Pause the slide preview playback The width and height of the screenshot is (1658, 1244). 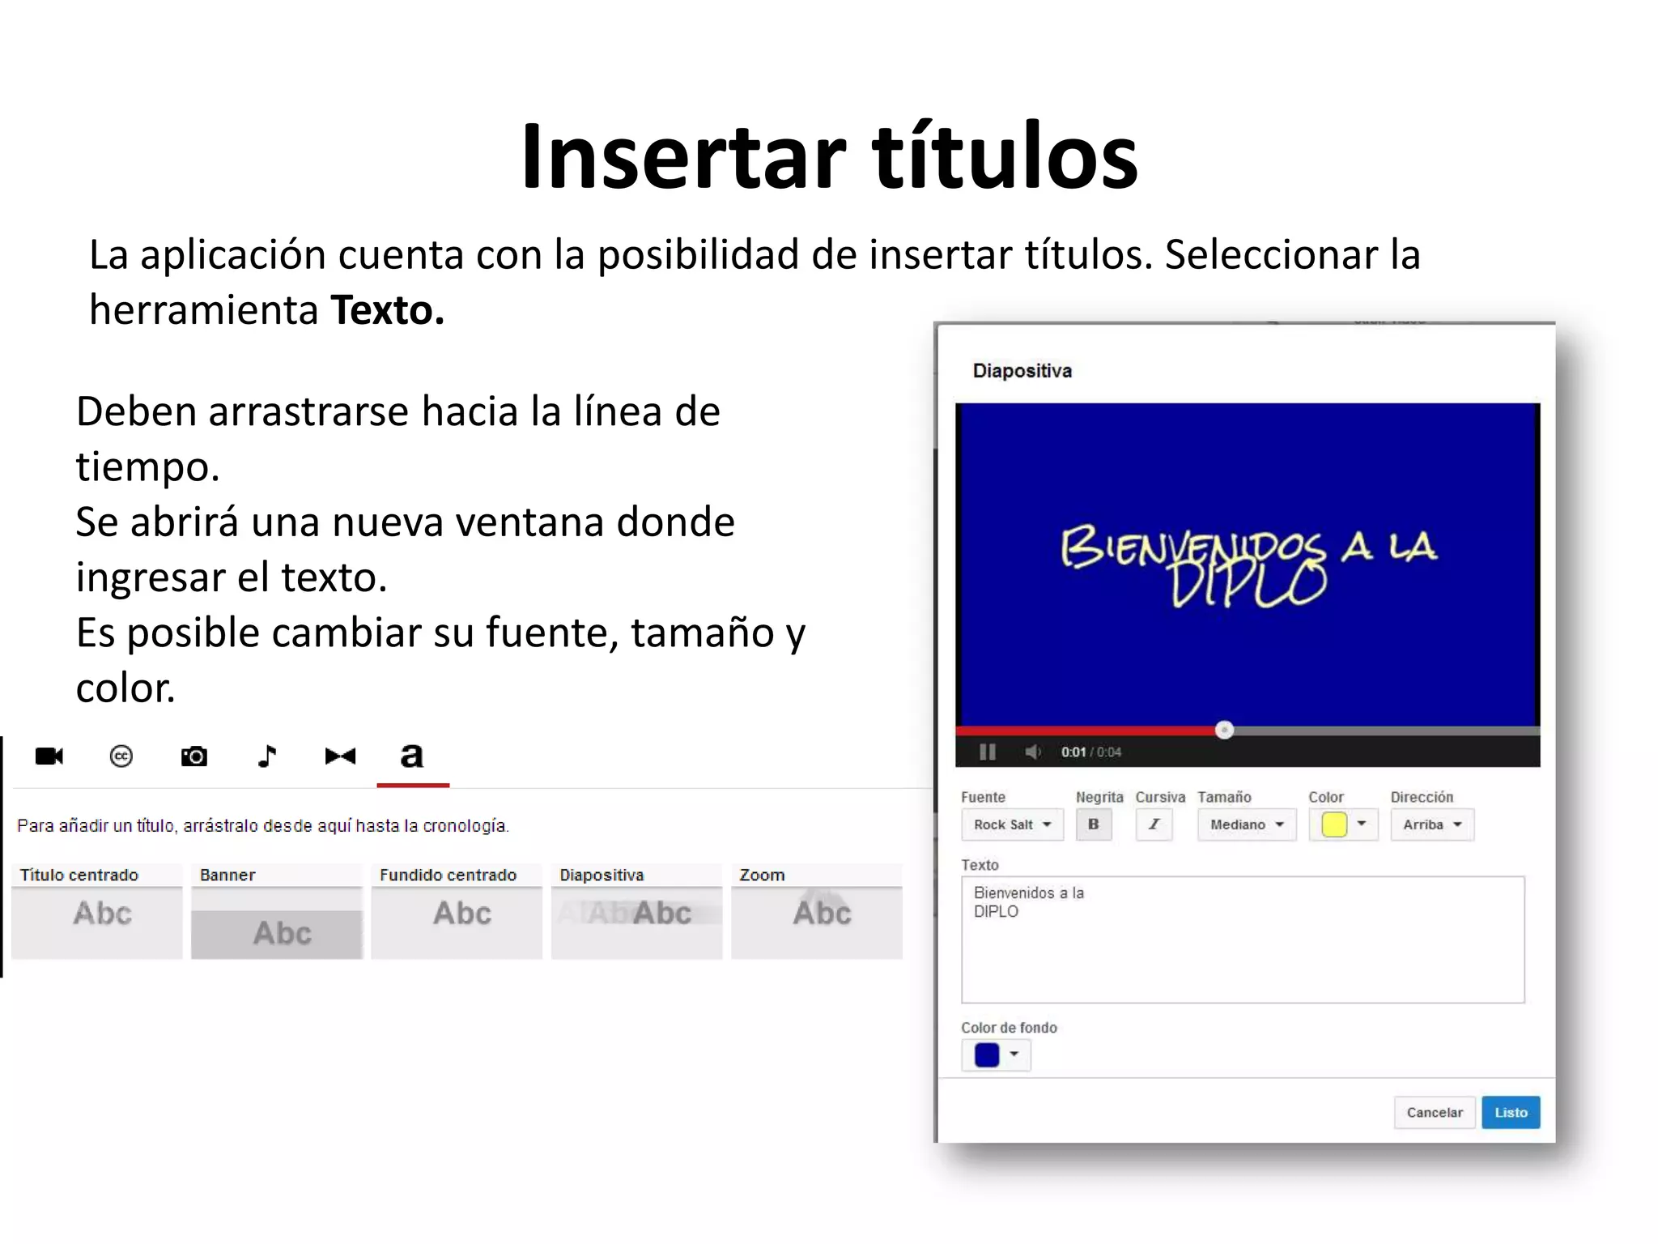pos(988,752)
